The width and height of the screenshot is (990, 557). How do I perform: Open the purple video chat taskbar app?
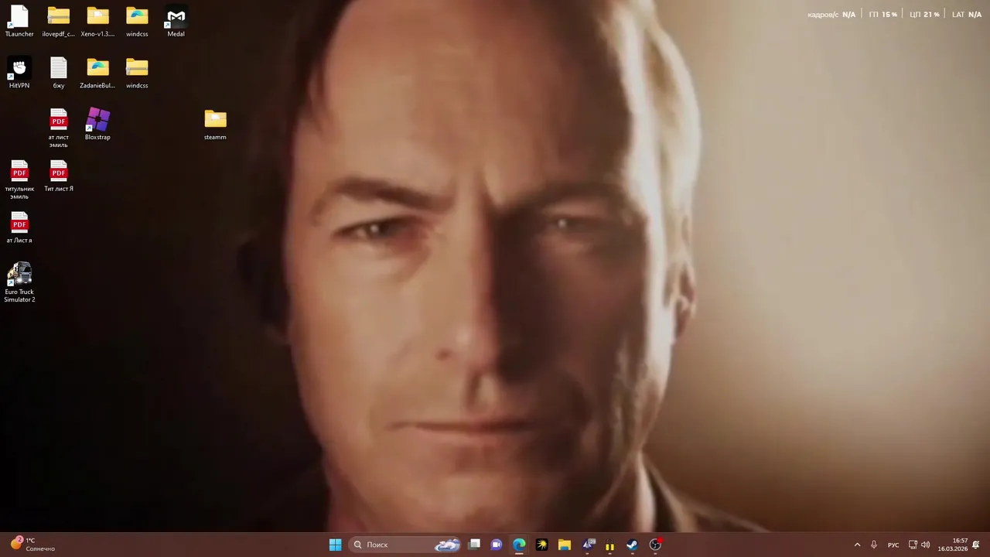pos(497,545)
